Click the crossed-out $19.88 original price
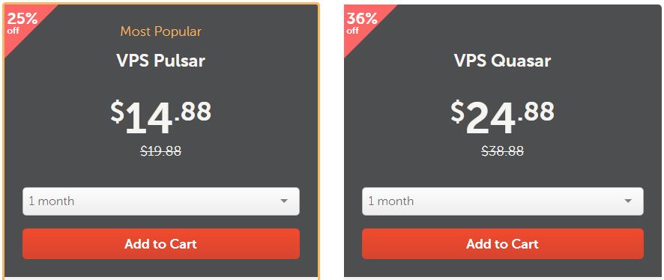 tap(161, 150)
